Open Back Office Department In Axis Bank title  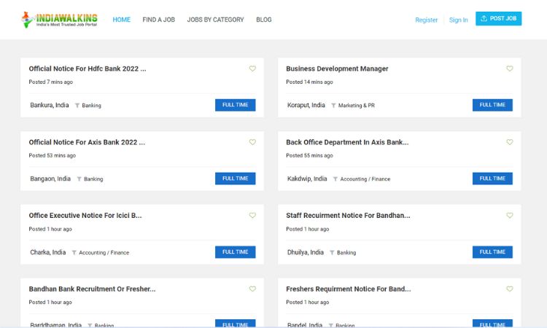(x=347, y=142)
